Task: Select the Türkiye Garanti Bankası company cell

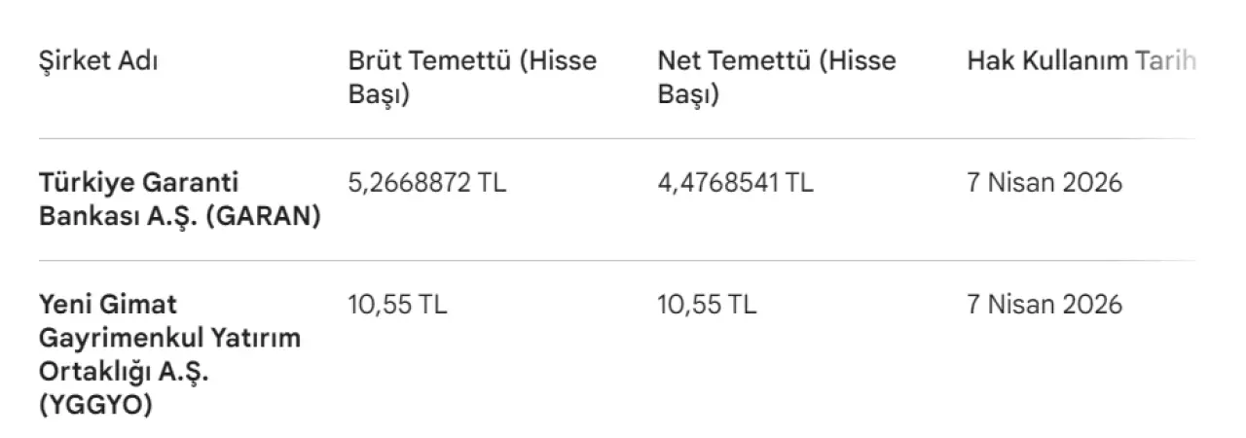Action: pyautogui.click(x=179, y=200)
